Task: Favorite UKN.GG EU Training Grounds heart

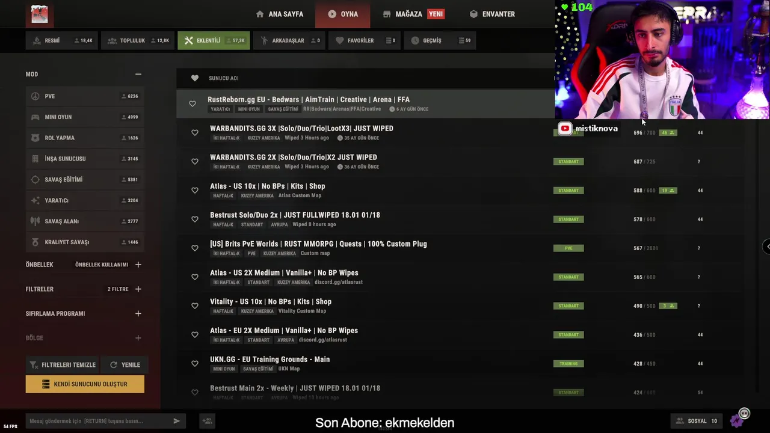Action: pos(195,364)
